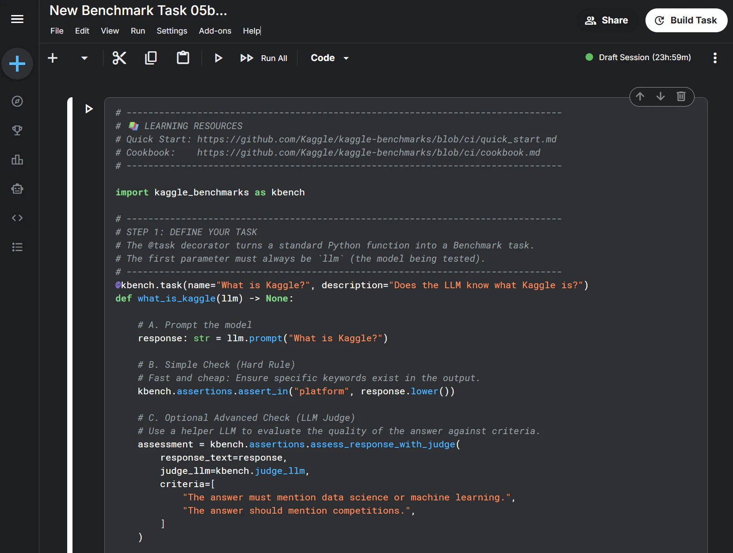Screen dimensions: 733x553
Task: Run the current cell from toolbar
Action: (218, 58)
